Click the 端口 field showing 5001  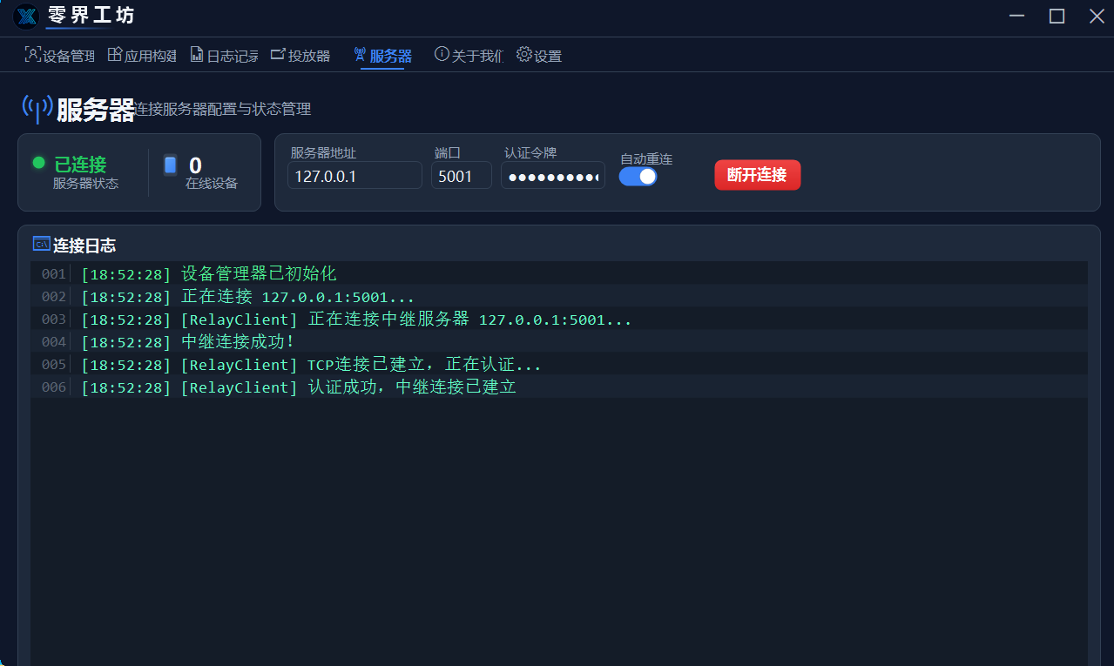click(x=461, y=176)
